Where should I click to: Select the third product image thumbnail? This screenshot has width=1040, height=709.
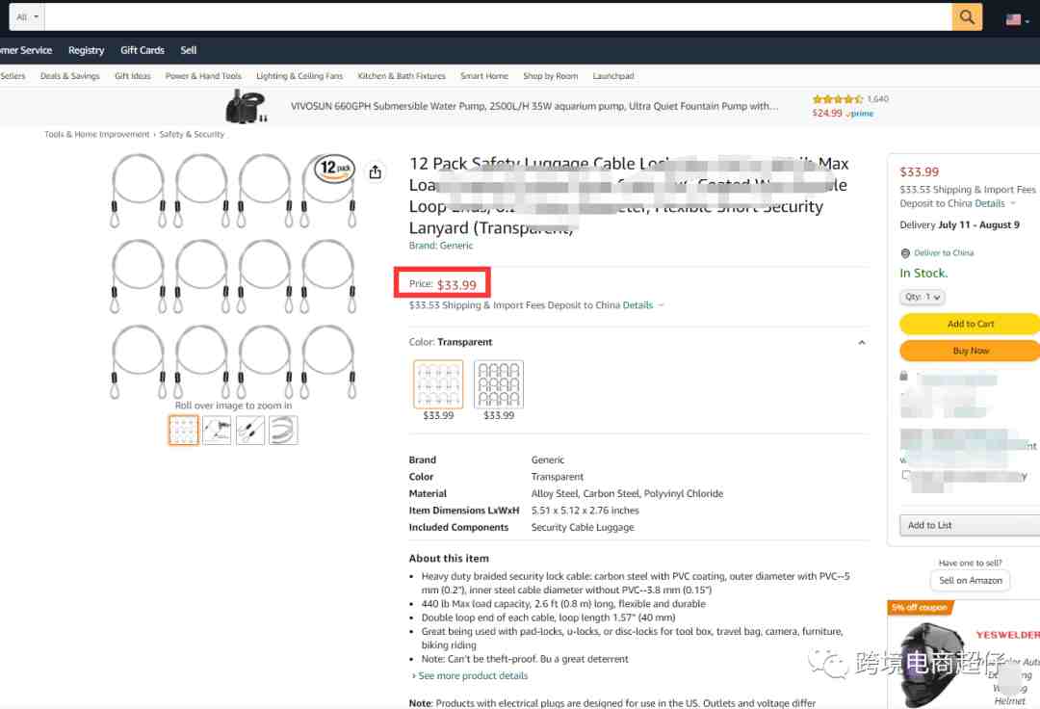click(x=250, y=431)
